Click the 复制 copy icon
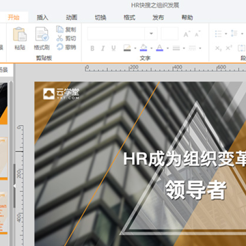 point(59,29)
